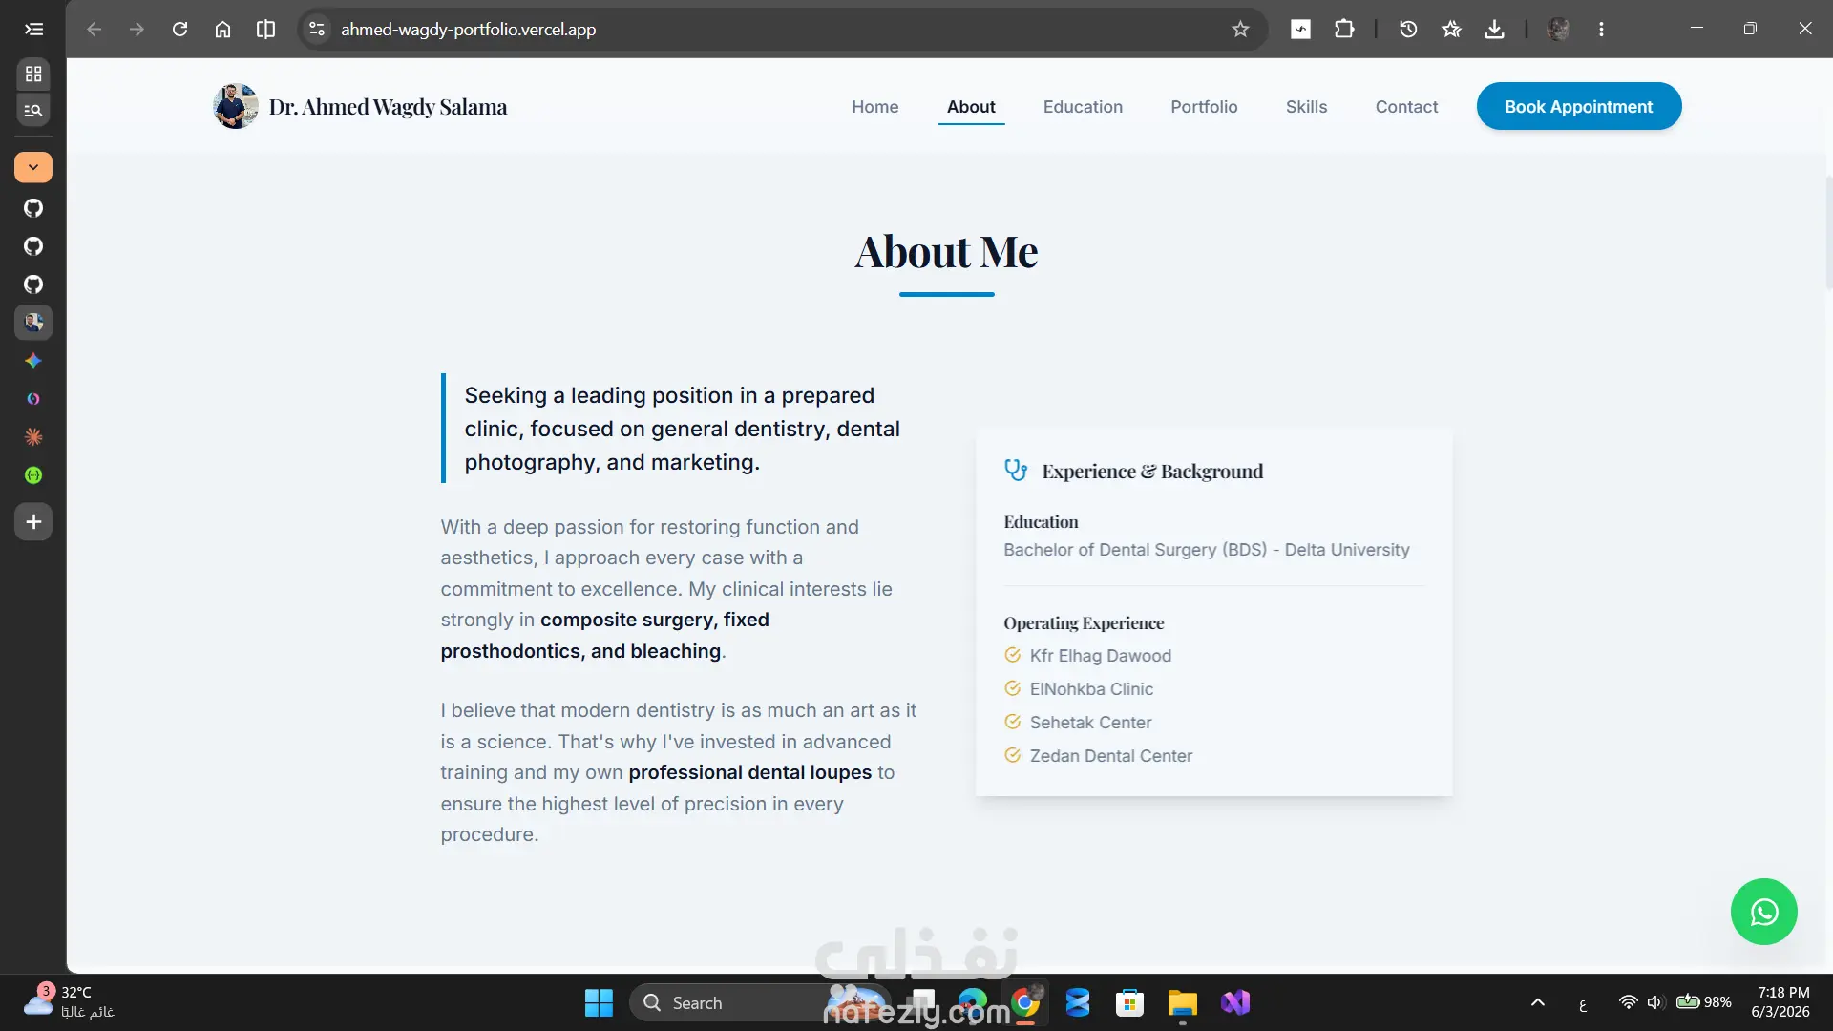Open the browser profile avatar
1833x1031 pixels.
[x=1558, y=29]
